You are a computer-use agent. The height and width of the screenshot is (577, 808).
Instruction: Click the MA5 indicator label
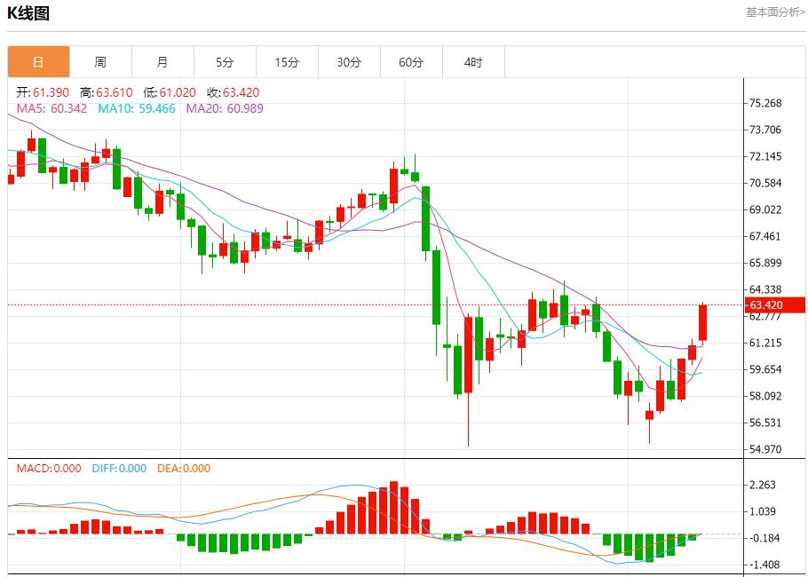(51, 108)
